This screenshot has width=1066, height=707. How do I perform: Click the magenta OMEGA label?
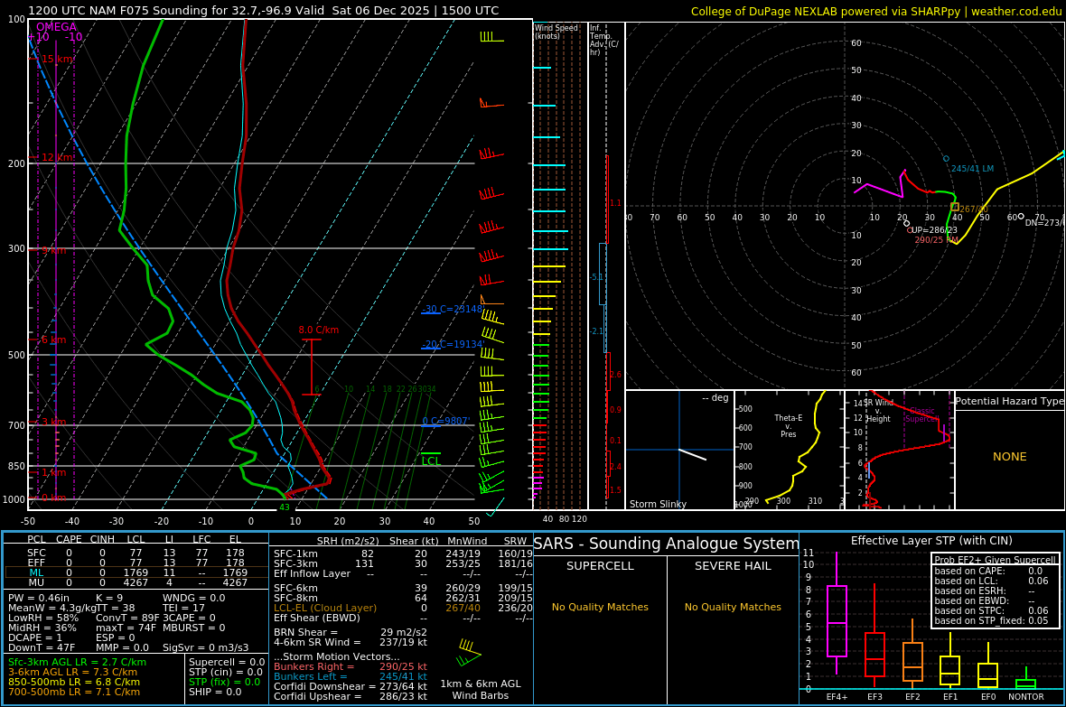(56, 27)
